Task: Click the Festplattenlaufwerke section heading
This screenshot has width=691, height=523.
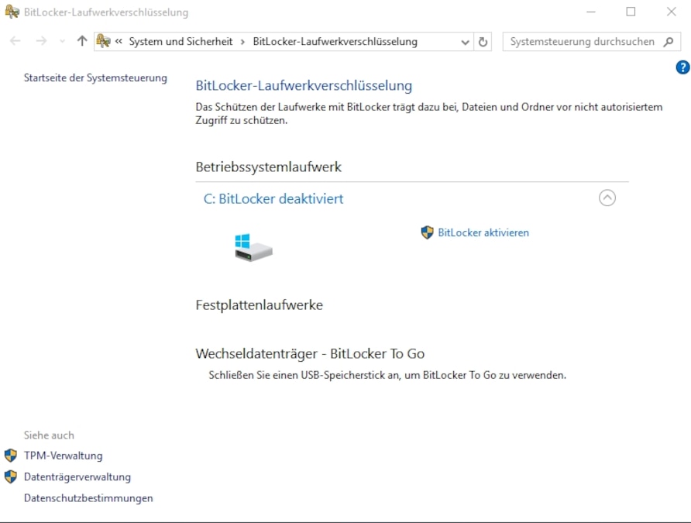Action: tap(259, 305)
